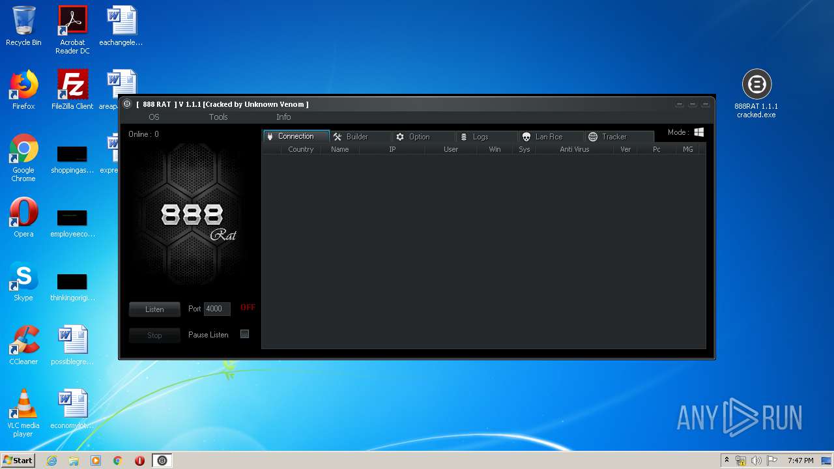Click the volume tray icon

[756, 461]
